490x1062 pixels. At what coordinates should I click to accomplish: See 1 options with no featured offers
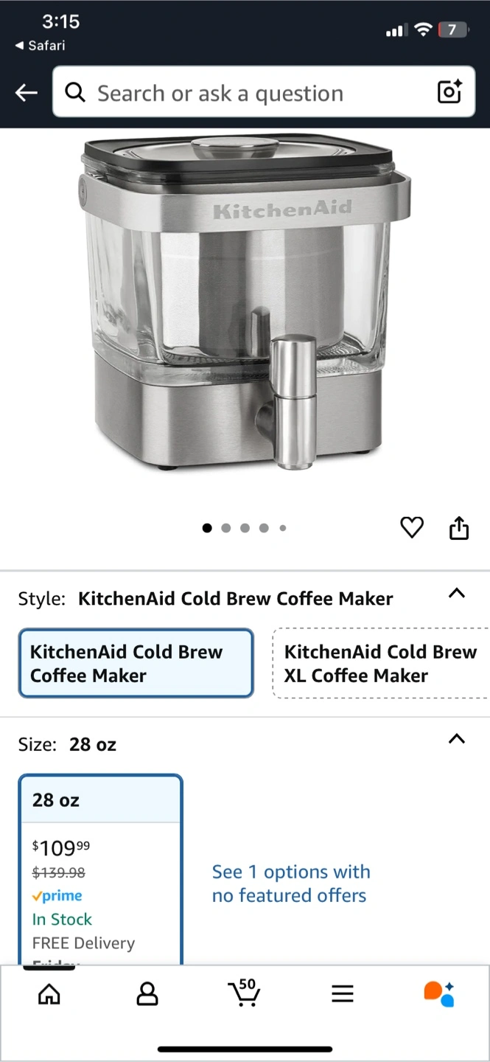point(291,884)
